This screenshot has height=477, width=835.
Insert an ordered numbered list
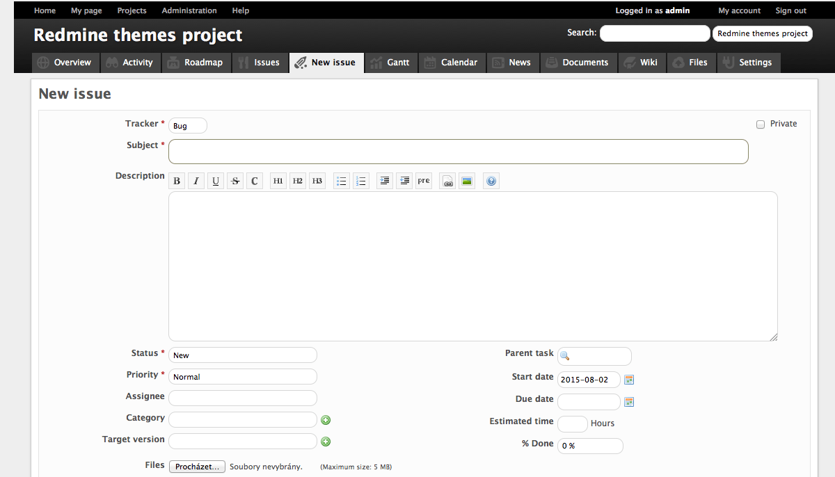pyautogui.click(x=361, y=181)
